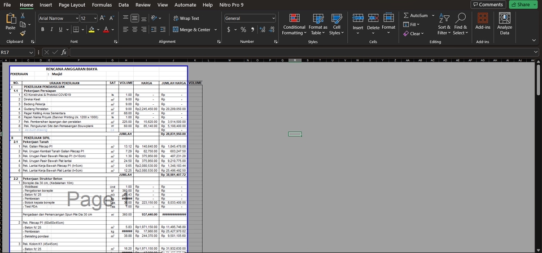Screen dimensions: 542x253
Task: Click the Share button
Action: [523, 5]
